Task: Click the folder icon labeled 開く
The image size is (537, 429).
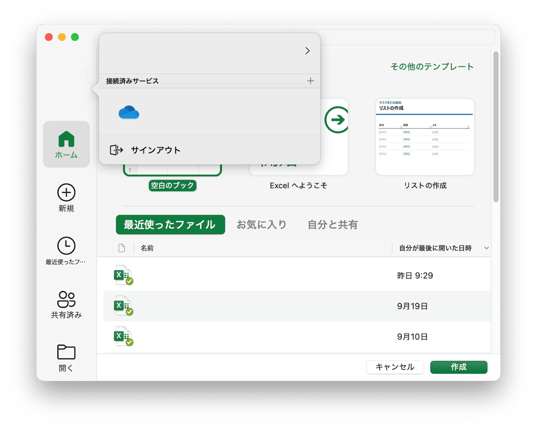Action: coord(66,352)
